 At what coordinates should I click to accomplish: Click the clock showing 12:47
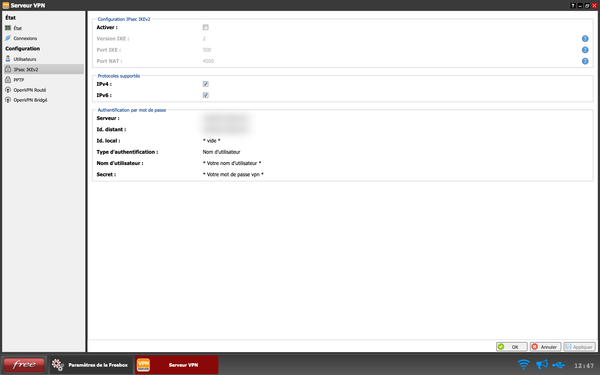coord(584,366)
